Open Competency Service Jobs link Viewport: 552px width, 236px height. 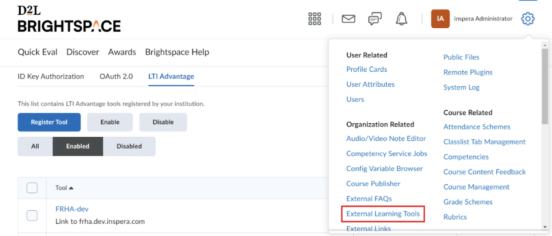[387, 154]
